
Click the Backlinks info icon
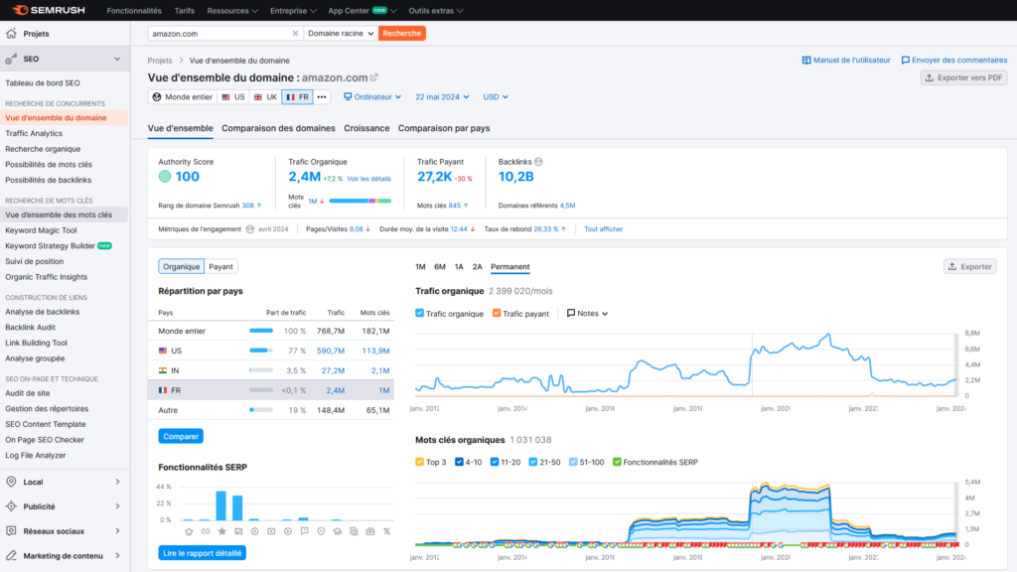click(x=538, y=162)
